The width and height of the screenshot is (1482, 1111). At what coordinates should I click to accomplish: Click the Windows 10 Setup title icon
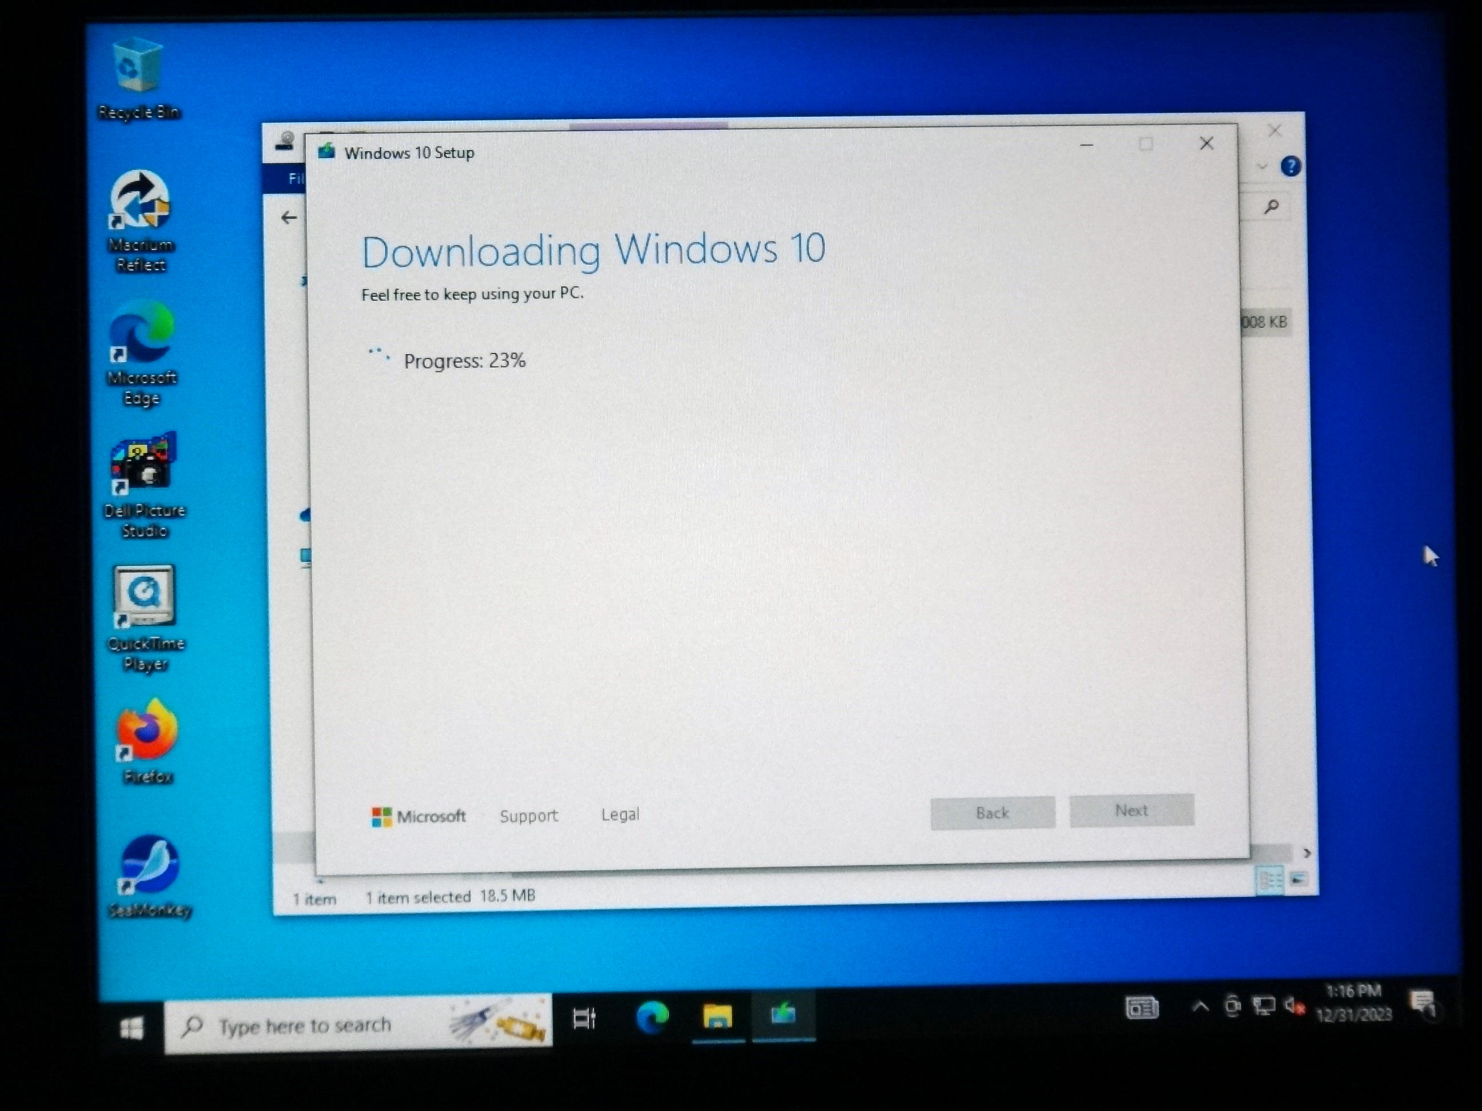coord(326,151)
